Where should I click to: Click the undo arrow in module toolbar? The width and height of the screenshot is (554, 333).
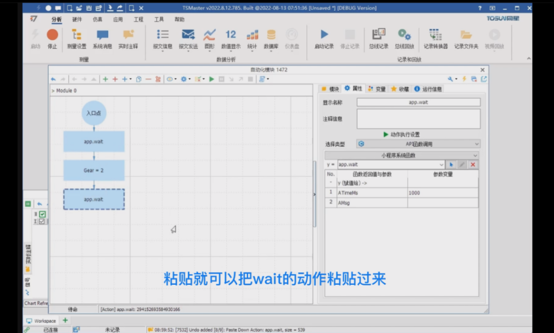pos(54,79)
